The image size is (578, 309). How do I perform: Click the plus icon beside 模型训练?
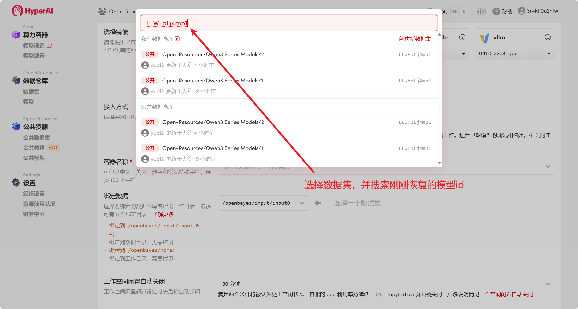[49, 45]
